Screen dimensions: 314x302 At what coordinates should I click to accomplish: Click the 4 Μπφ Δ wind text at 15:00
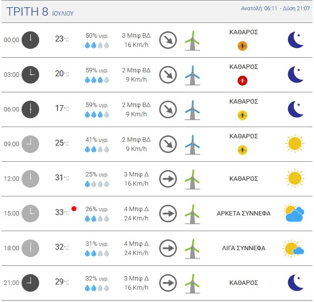[136, 209]
